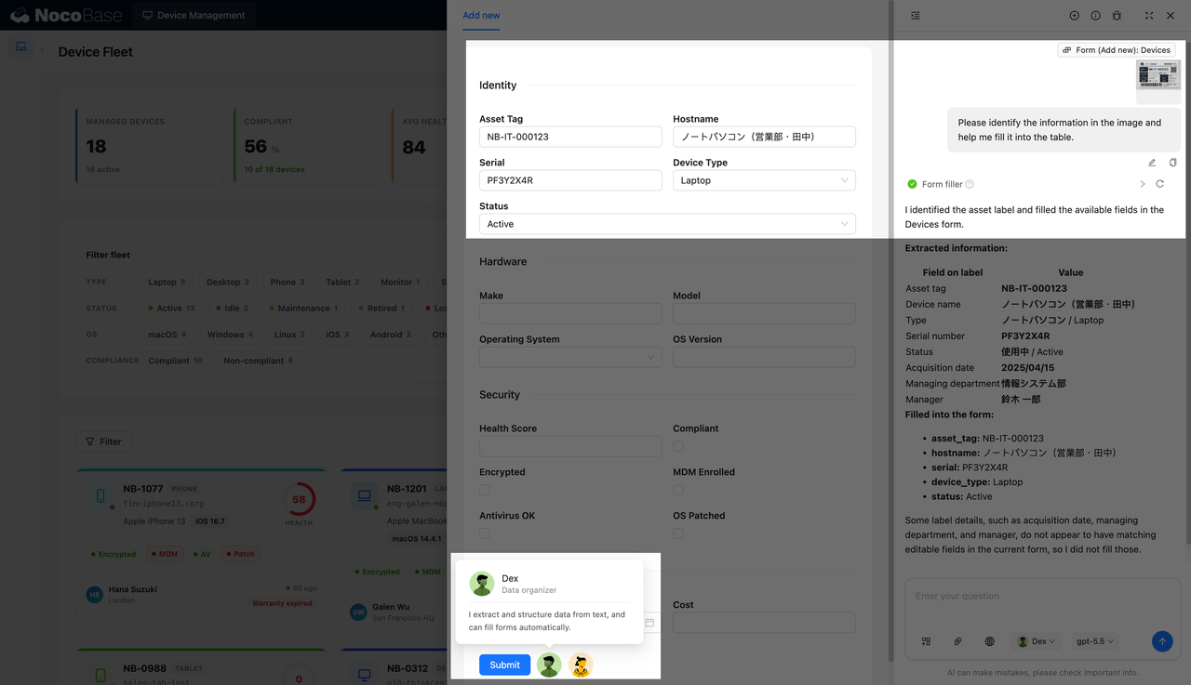This screenshot has height=685, width=1191.
Task: Start a new chat with plus icon
Action: click(x=1074, y=16)
